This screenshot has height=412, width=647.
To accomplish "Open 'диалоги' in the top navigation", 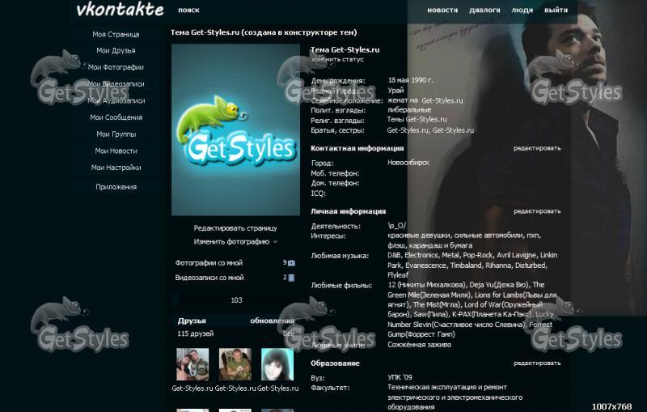I will [x=484, y=11].
